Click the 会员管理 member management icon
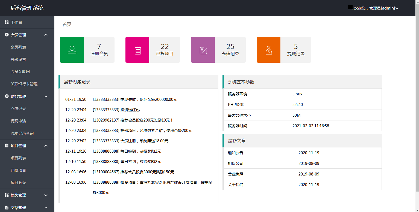 7,35
